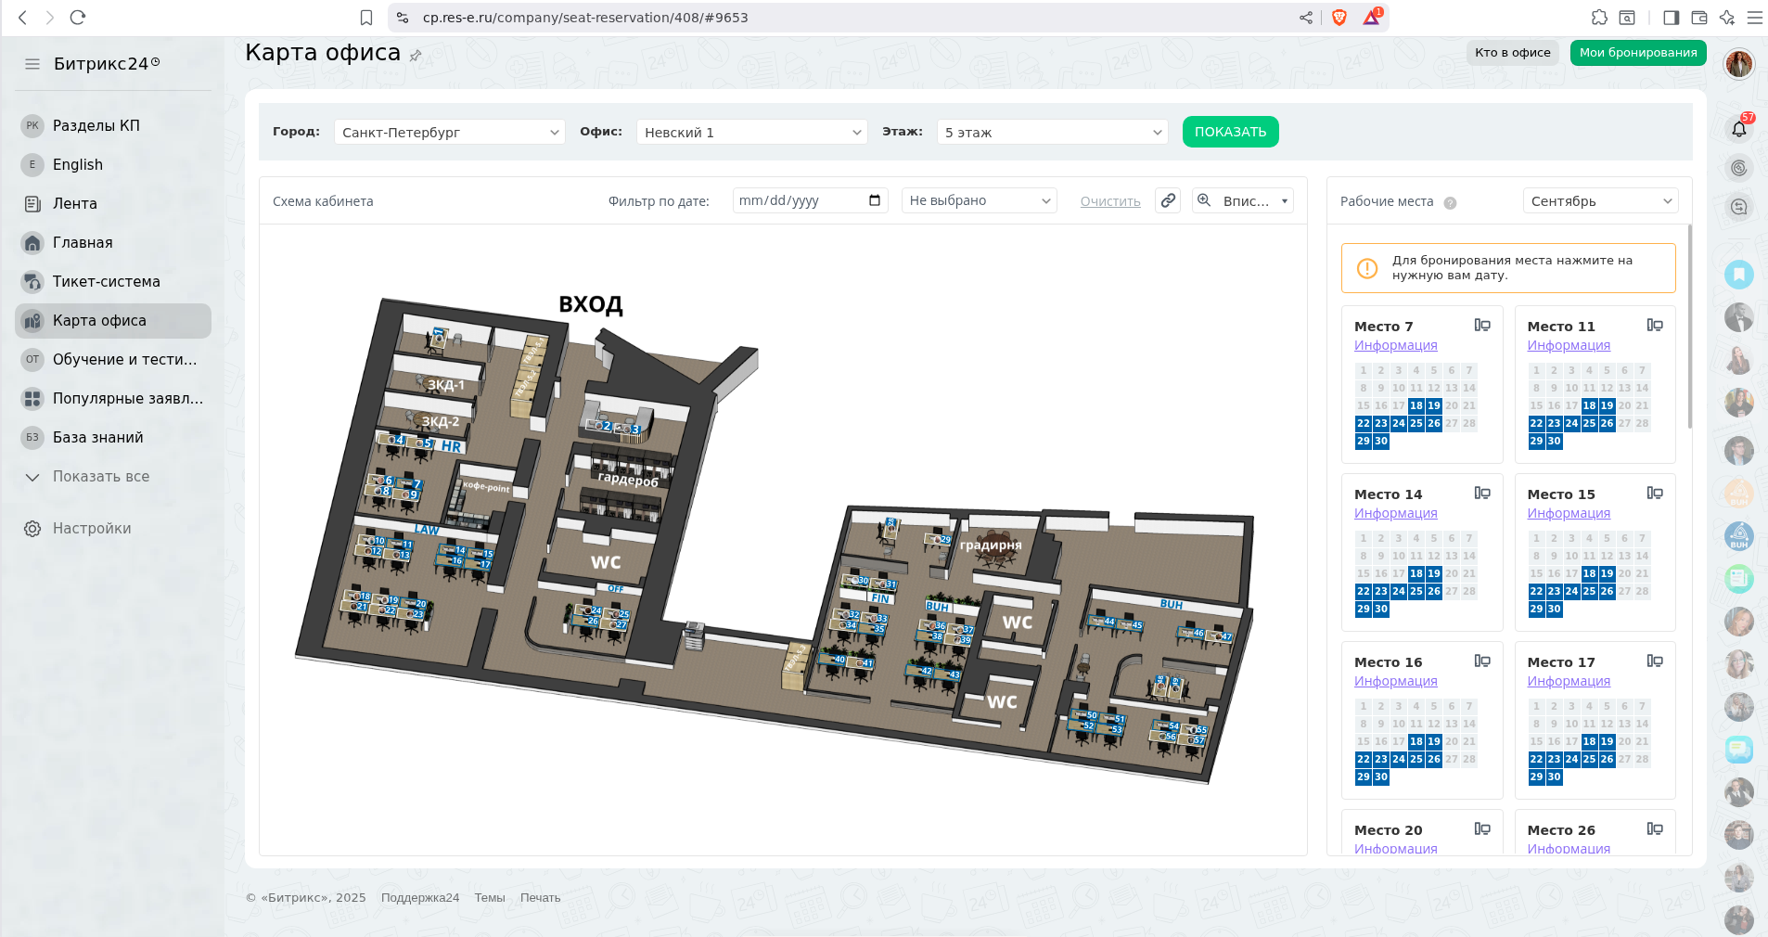The image size is (1768, 937).
Task: Click the desk icon for Место 7
Action: tap(1482, 325)
